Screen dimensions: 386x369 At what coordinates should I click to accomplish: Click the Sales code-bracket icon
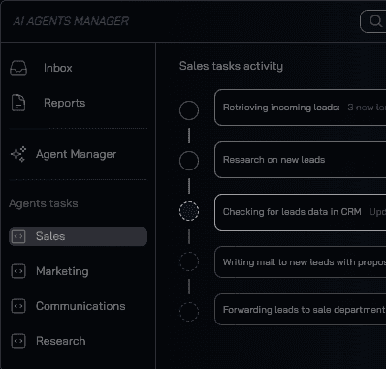point(18,236)
